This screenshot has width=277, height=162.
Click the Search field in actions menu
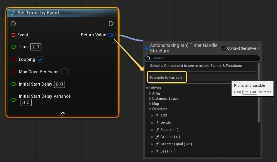pyautogui.click(x=203, y=58)
